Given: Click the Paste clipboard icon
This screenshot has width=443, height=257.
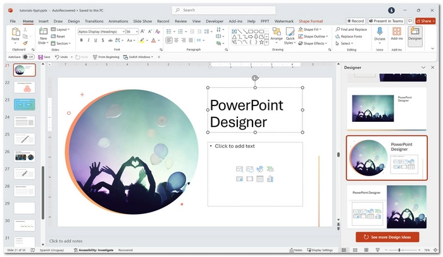Looking at the screenshot, I should click(16, 32).
